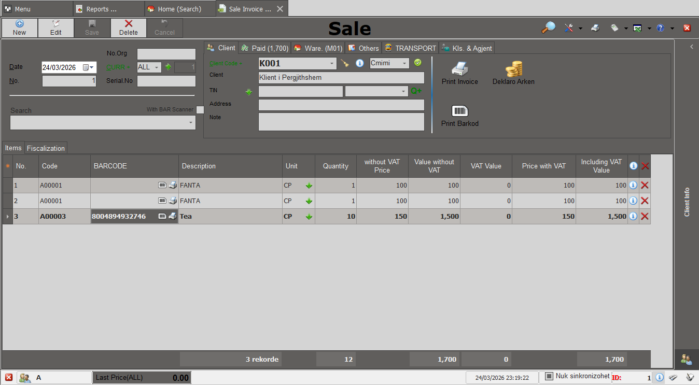This screenshot has height=385, width=699.
Task: Toggle the Nuk sinkronizohet checkbox
Action: click(549, 376)
